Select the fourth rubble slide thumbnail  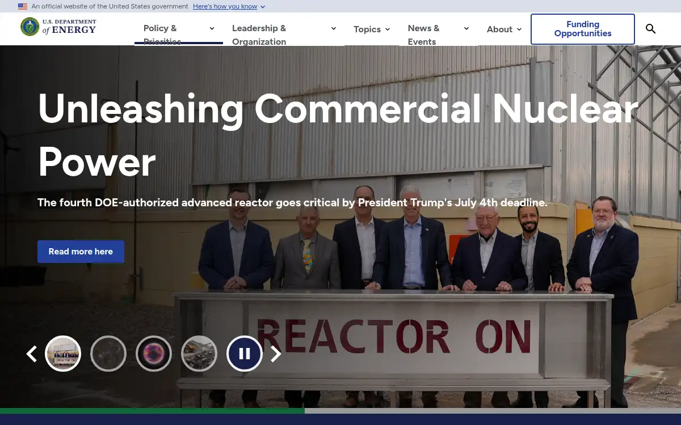[199, 354]
